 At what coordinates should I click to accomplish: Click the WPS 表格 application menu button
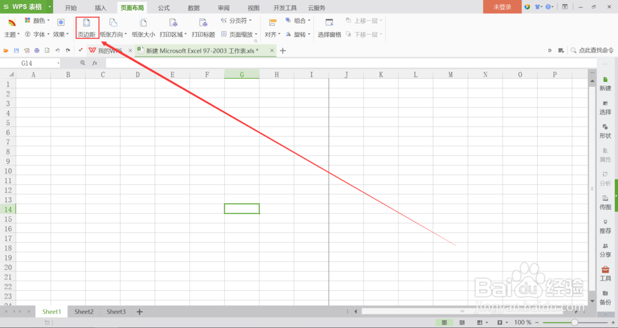[27, 7]
